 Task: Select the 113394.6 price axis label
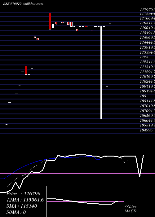click(x=147, y=52)
